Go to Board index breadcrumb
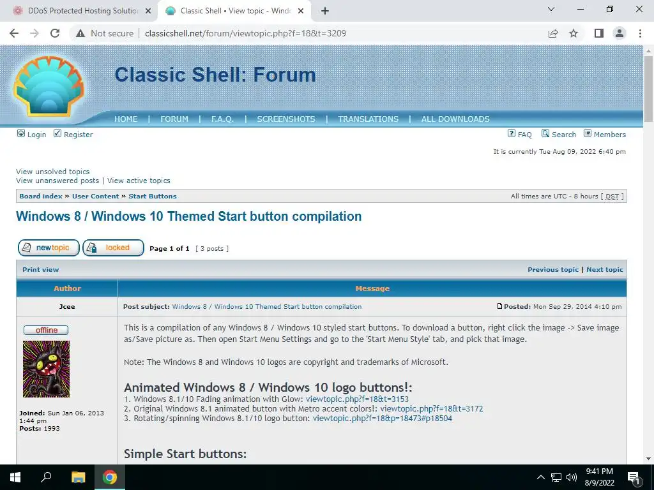Screen dimensions: 654x490 click(41, 197)
